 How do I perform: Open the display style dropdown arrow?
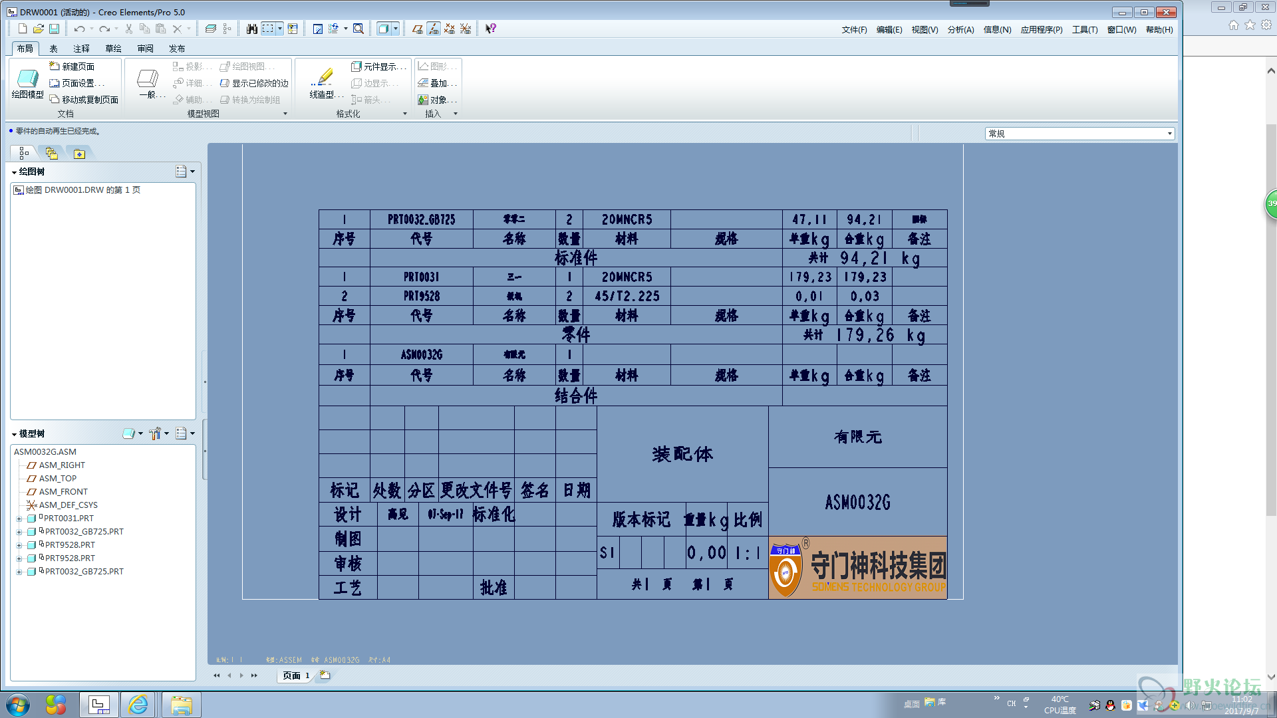tap(396, 29)
